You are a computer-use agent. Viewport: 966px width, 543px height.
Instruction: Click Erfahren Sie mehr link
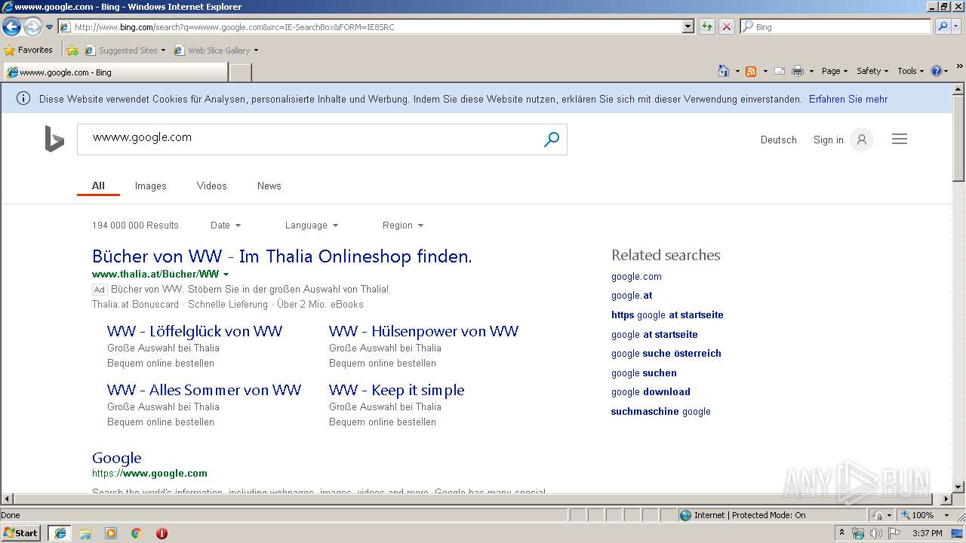(x=848, y=99)
